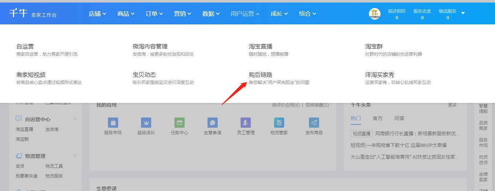Image resolution: width=495 pixels, height=191 pixels.
Task: Click 智慧提能 in right sidebar
Action: pos(483,108)
